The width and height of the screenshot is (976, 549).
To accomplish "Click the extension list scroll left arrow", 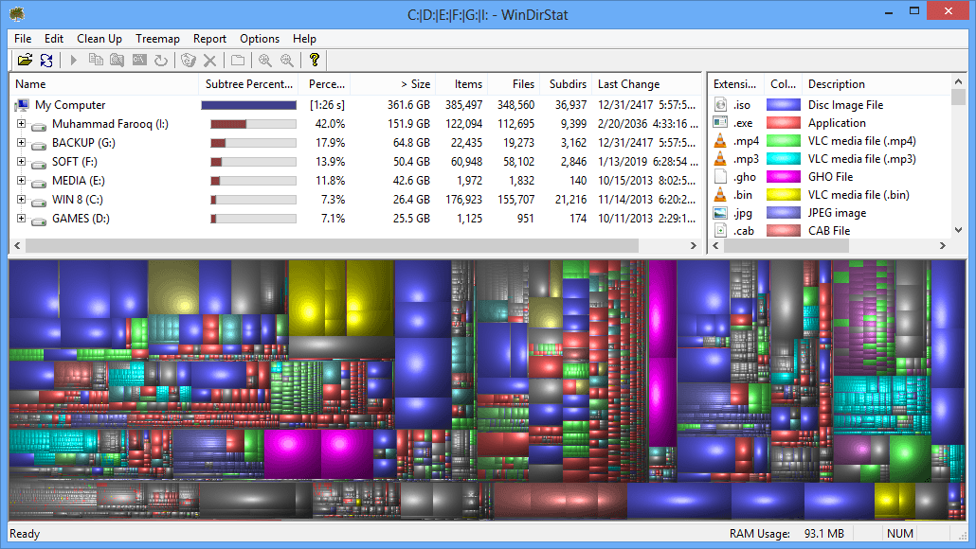I will (715, 245).
